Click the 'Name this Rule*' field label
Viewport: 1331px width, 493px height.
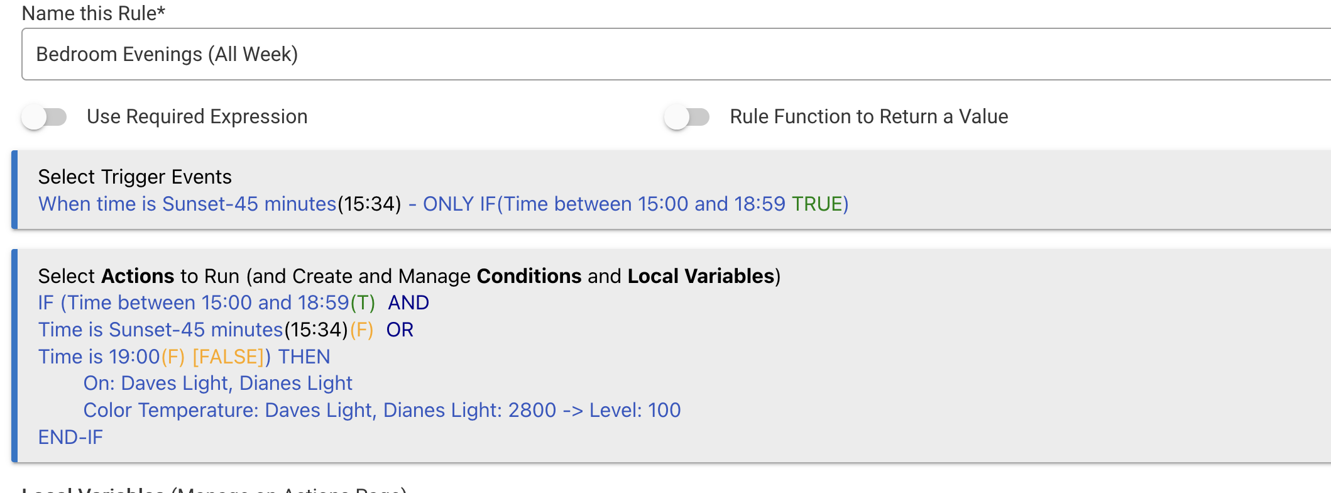point(93,13)
